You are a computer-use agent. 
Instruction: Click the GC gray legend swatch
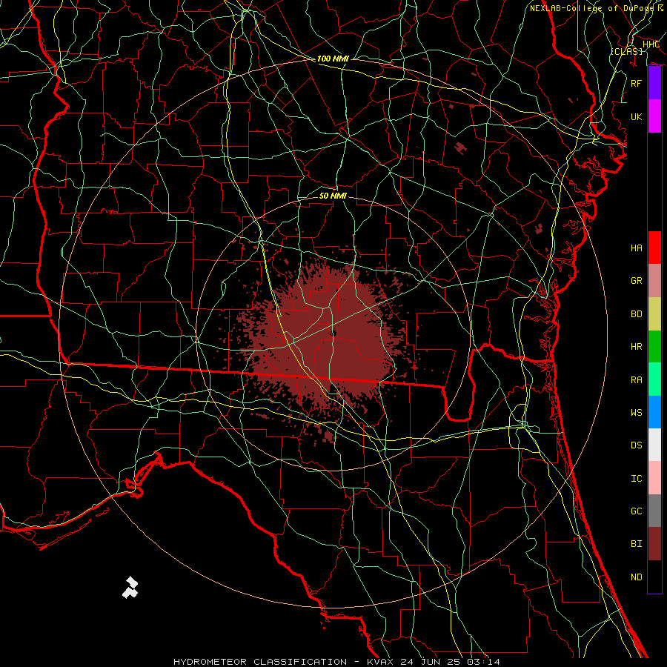pos(654,511)
